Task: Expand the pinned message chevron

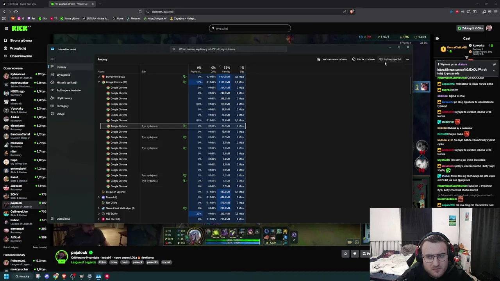Action: [x=494, y=71]
